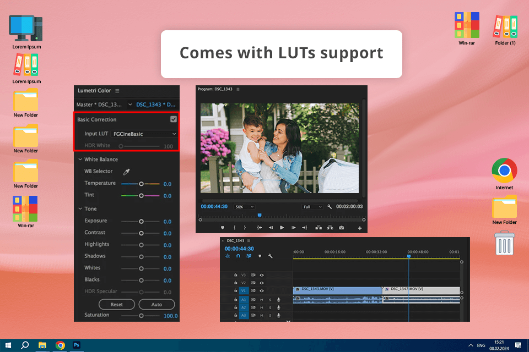Open the Internet Chrome desktop shortcut
Screen dimensions: 529x352
pyautogui.click(x=504, y=174)
